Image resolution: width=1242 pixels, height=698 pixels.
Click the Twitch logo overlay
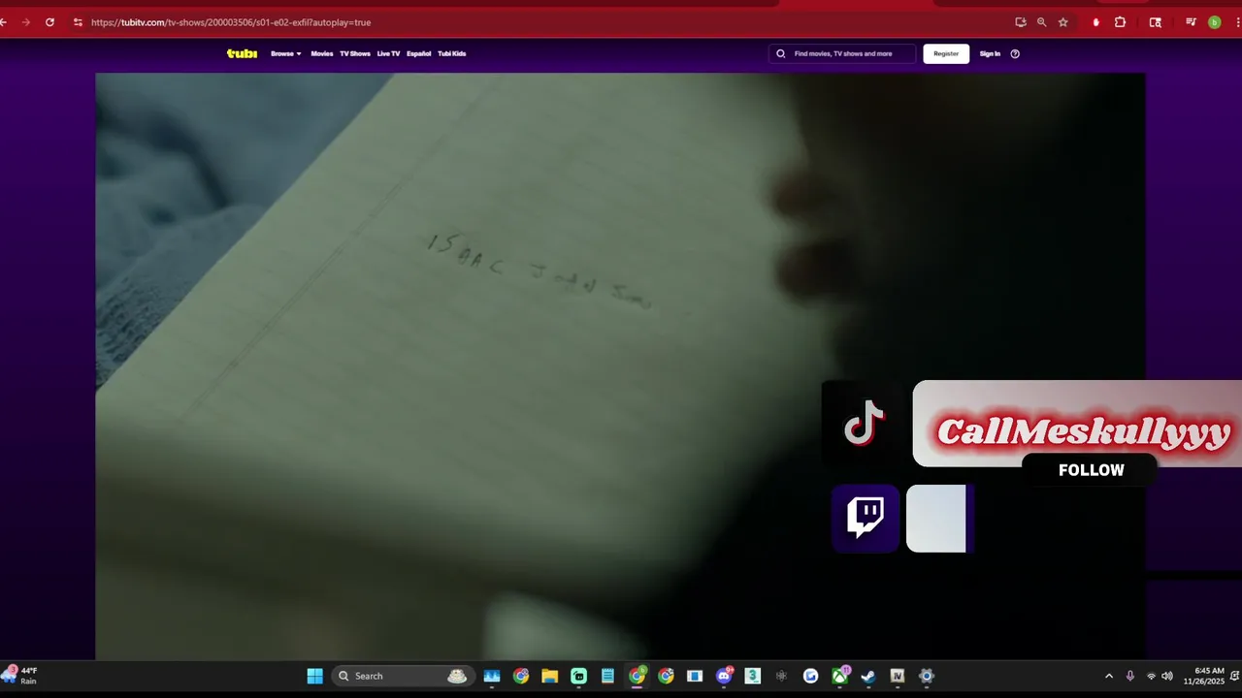866,518
